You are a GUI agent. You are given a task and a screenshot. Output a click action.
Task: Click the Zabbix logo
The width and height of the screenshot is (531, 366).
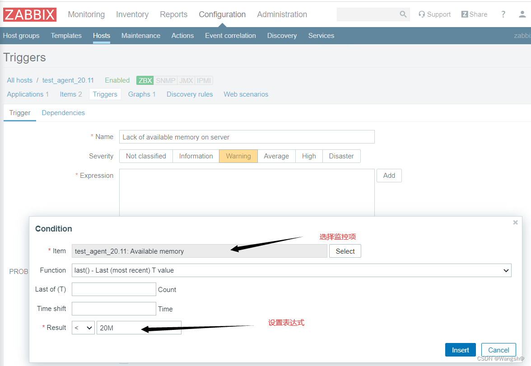click(30, 14)
